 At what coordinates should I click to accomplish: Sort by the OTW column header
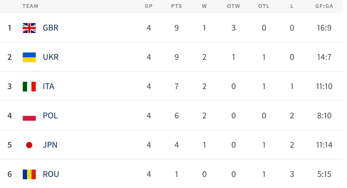pos(233,6)
